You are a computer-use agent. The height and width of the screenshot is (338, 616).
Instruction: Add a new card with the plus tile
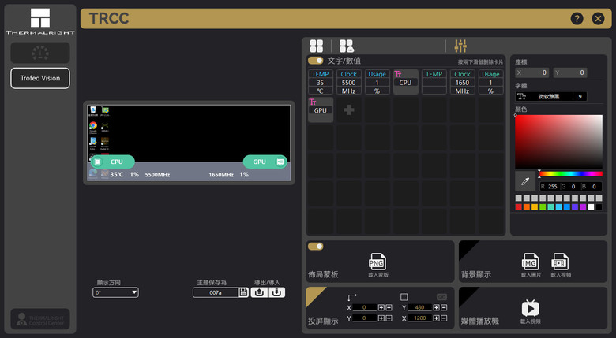349,110
